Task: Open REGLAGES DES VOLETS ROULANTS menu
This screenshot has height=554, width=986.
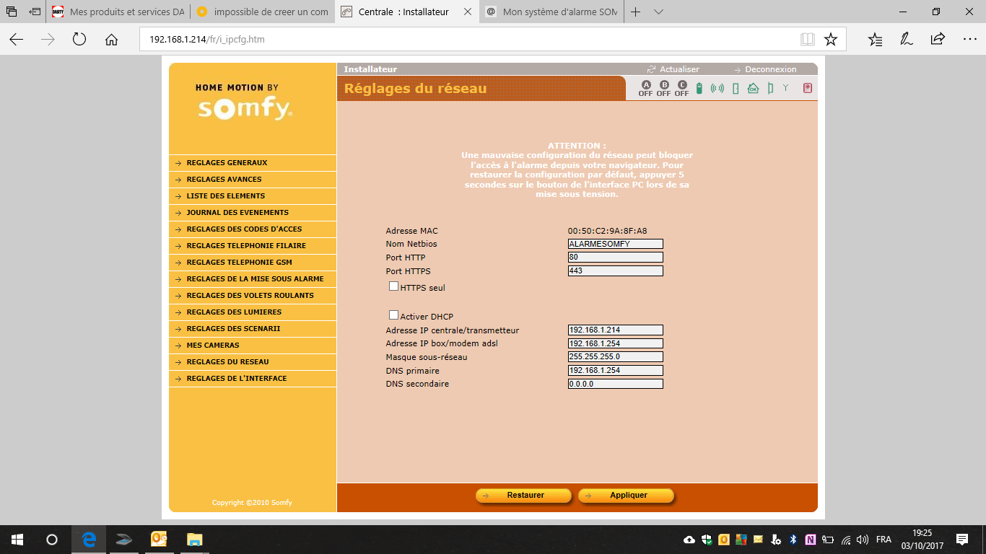Action: point(253,296)
